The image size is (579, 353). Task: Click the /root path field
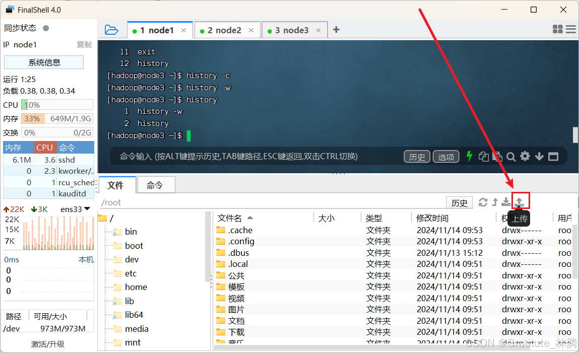click(x=272, y=202)
